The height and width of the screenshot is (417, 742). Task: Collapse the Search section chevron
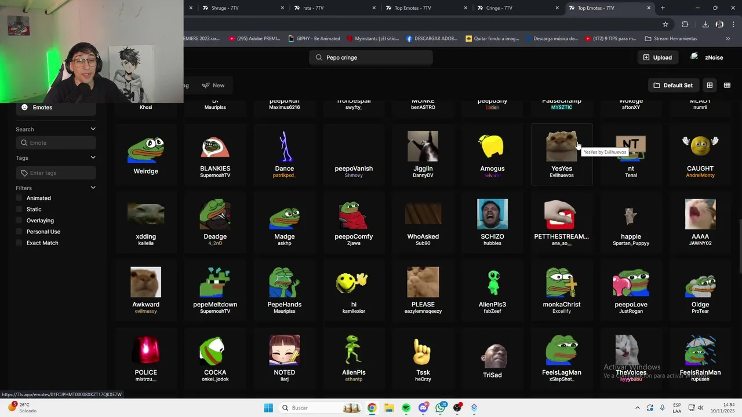click(x=93, y=129)
